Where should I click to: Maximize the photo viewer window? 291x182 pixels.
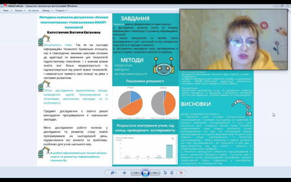point(282,6)
